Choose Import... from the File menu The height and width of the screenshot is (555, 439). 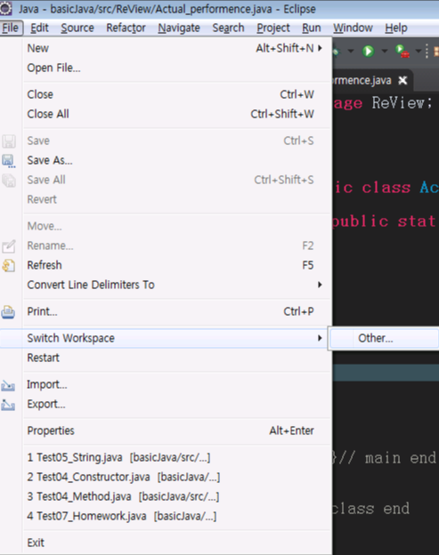click(x=166, y=384)
